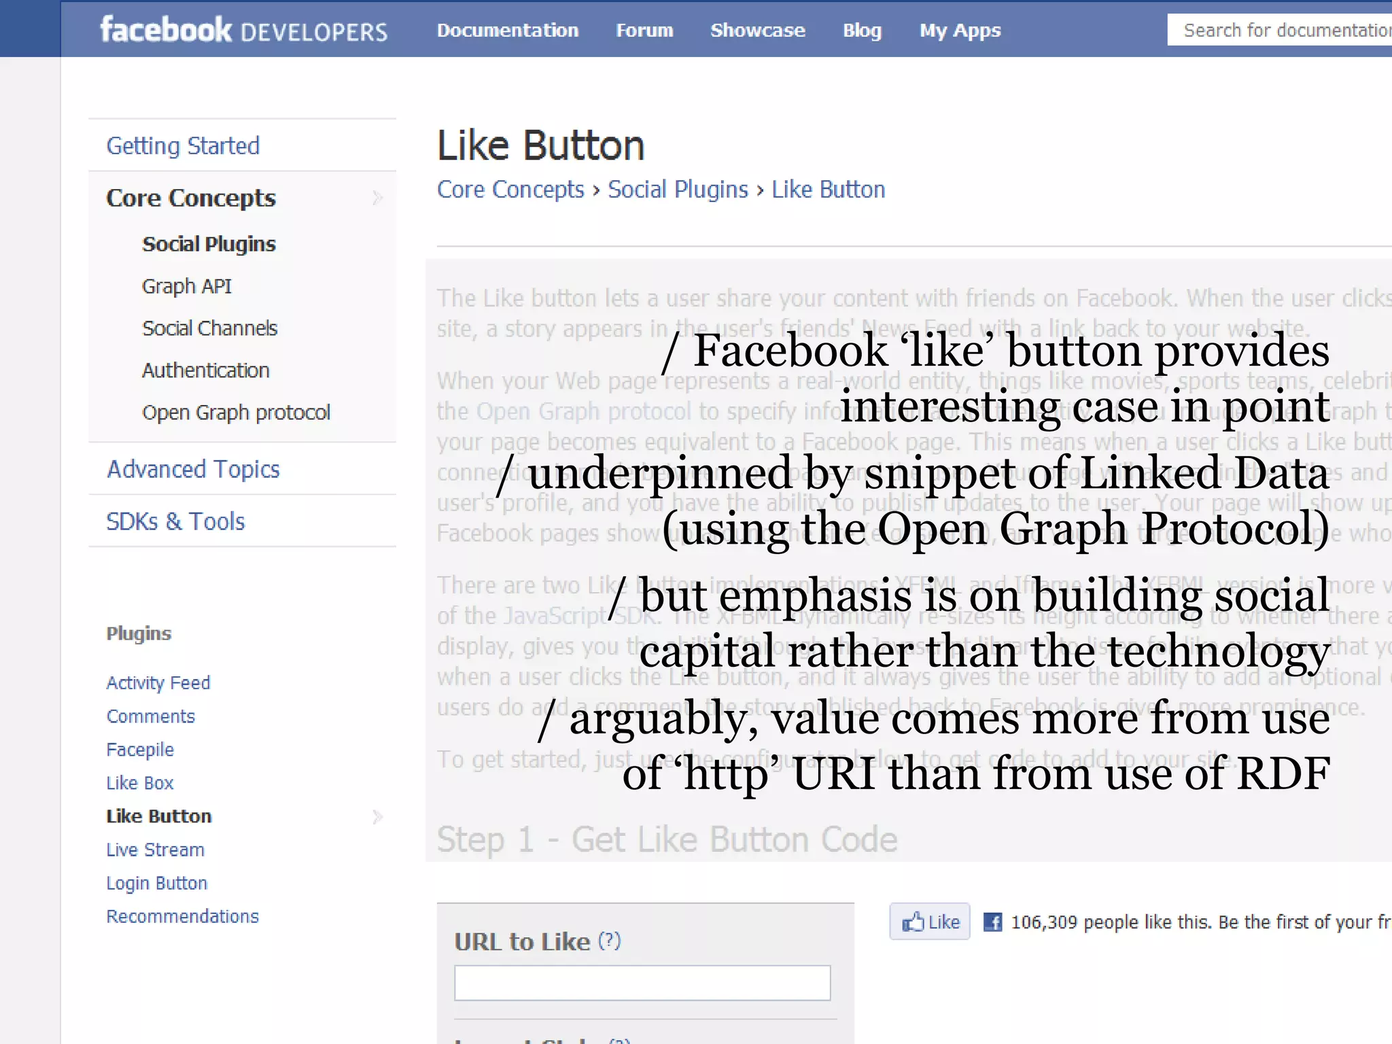Click Like Button breadcrumb link

[x=829, y=190]
